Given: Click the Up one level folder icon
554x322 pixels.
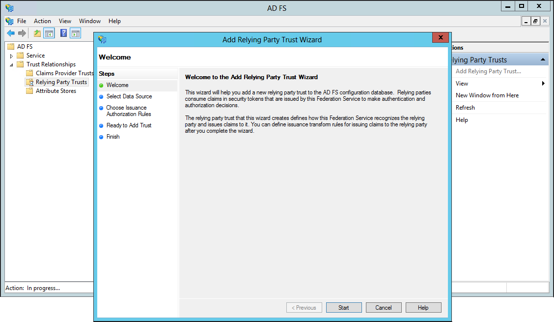Looking at the screenshot, I should (37, 33).
